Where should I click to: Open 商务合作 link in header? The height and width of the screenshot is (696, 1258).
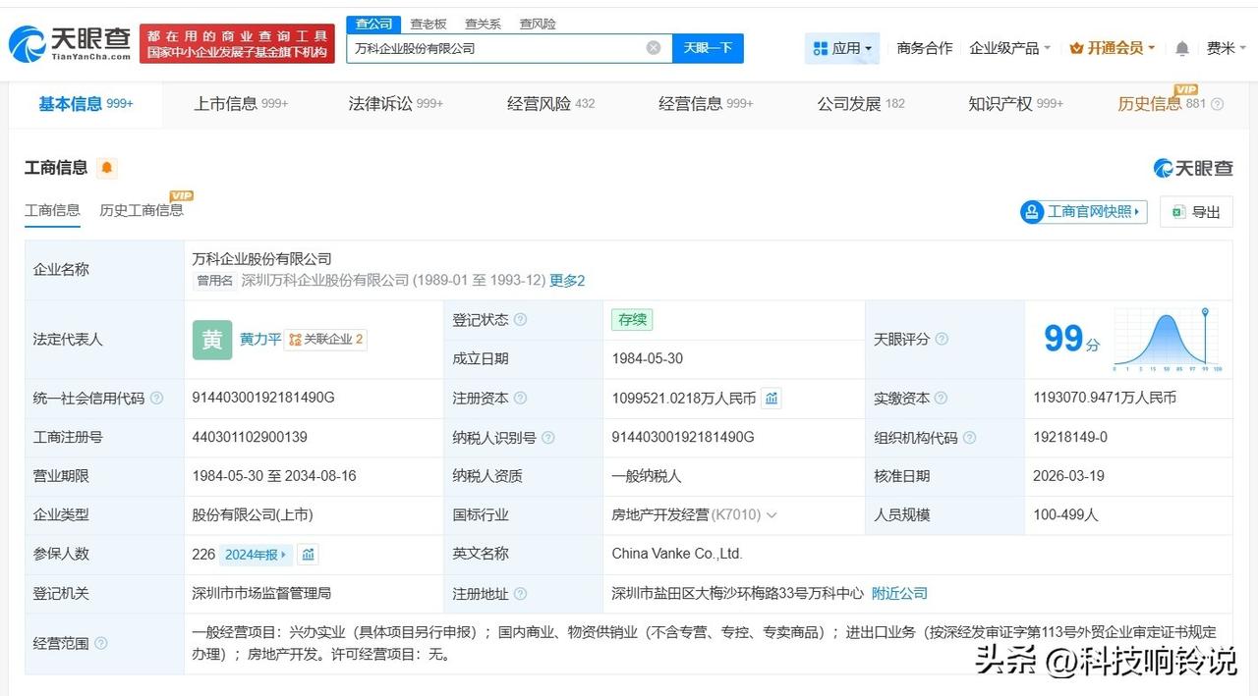(x=925, y=48)
